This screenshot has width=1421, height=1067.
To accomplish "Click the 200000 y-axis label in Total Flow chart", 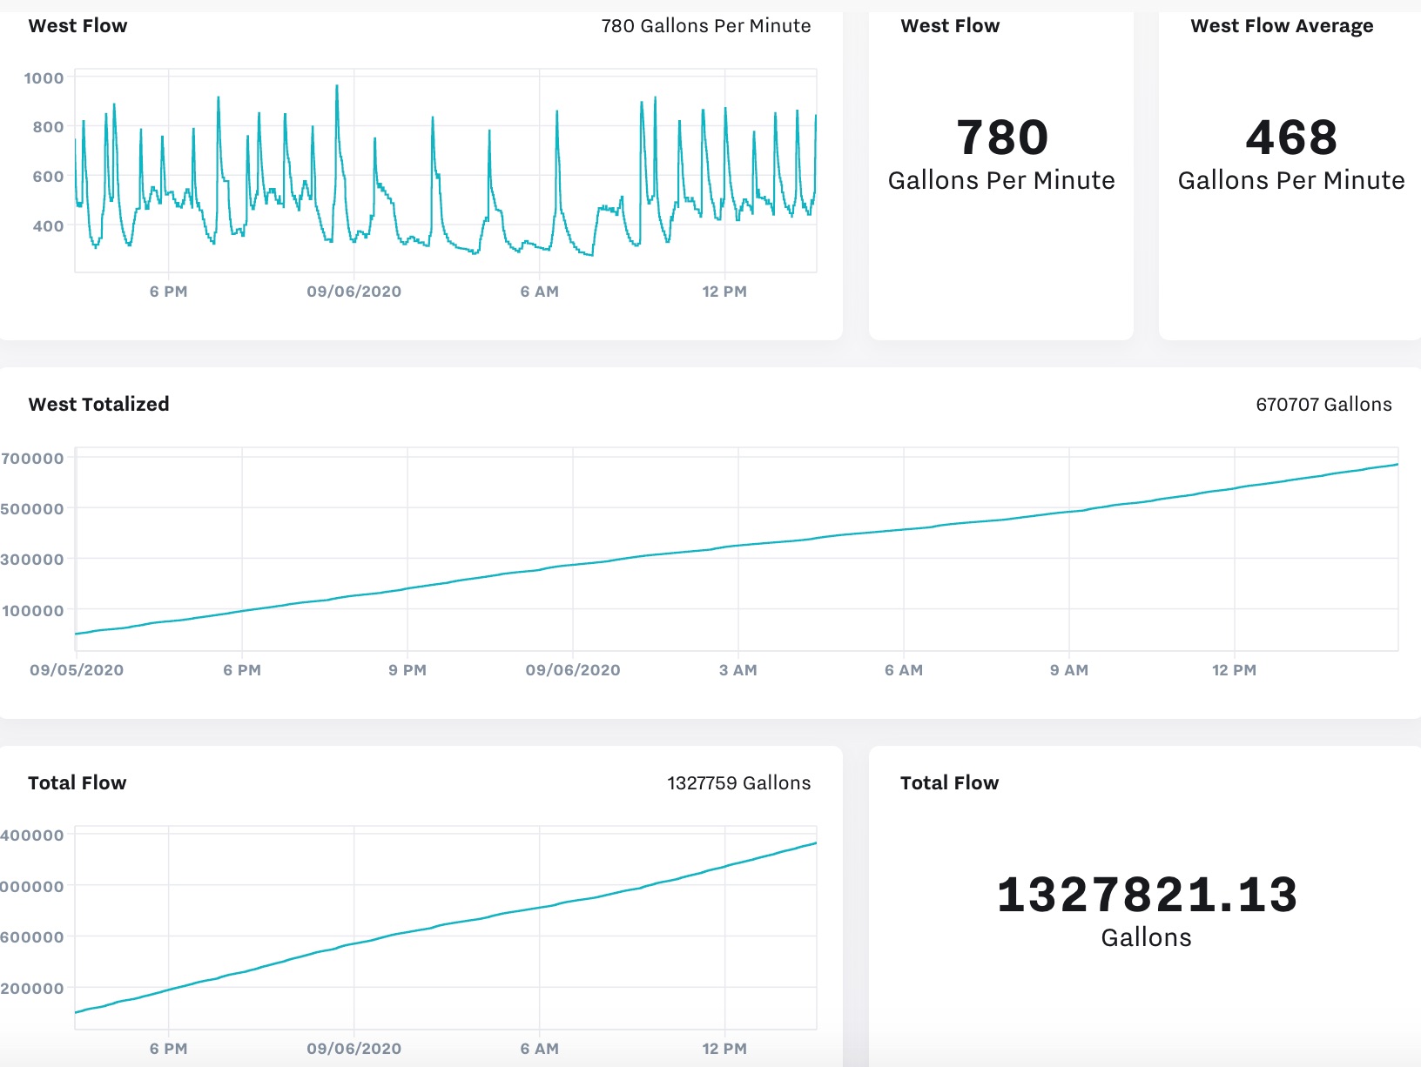I will pyautogui.click(x=32, y=989).
